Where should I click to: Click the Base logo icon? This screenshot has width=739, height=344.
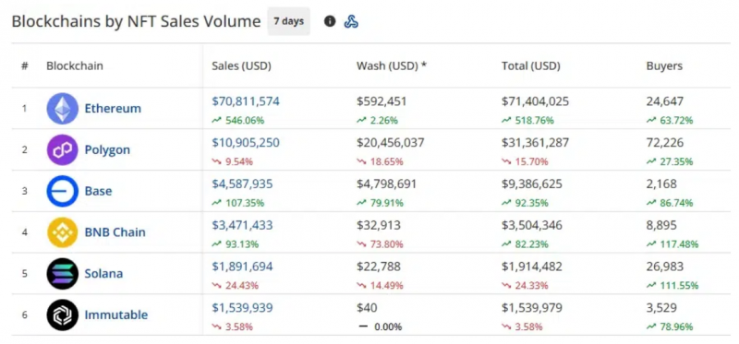click(62, 191)
